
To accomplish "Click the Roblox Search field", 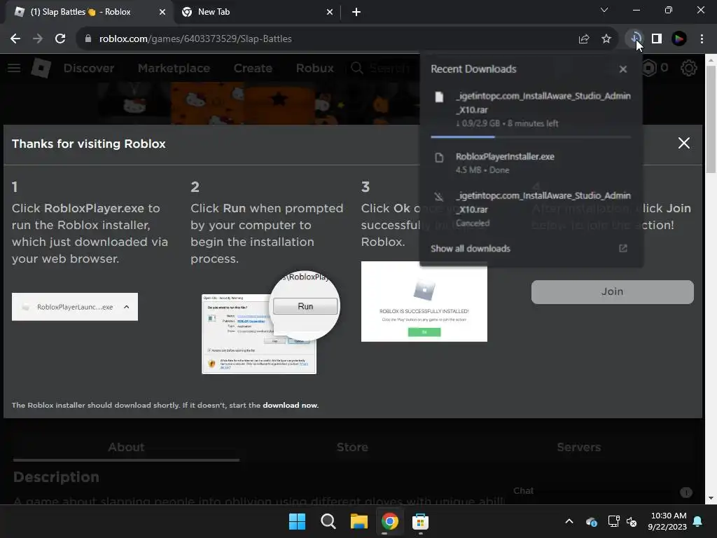I will tap(389, 68).
